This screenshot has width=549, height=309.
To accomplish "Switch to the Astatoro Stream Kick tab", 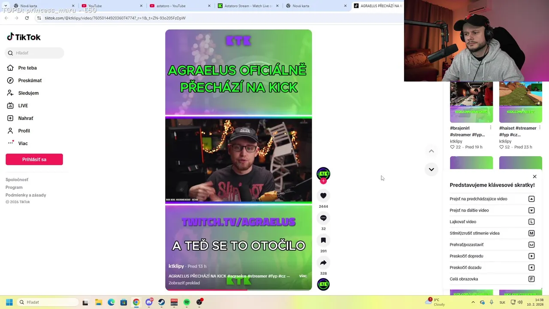I will tap(248, 6).
